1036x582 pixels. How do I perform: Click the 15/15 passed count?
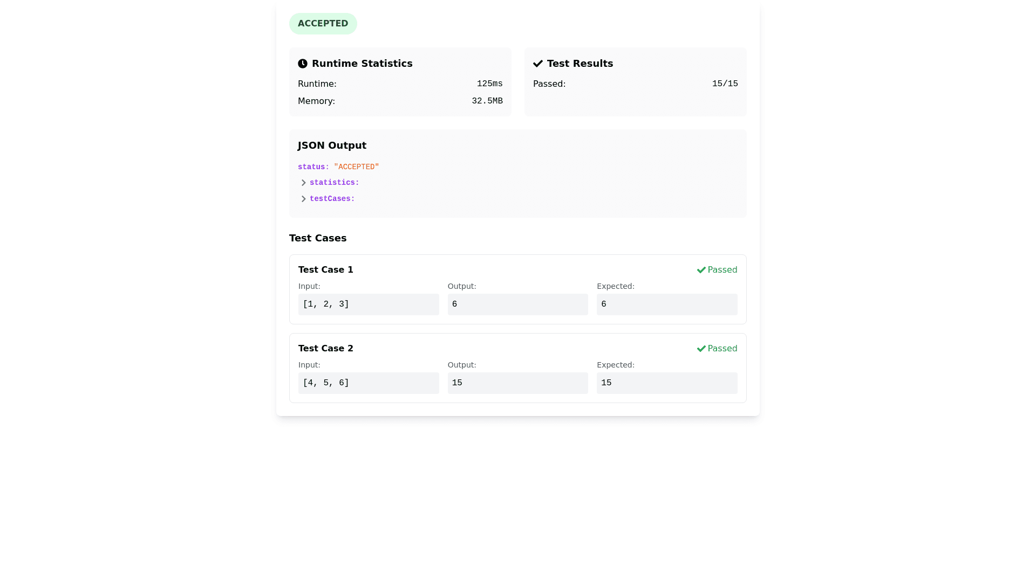[725, 84]
